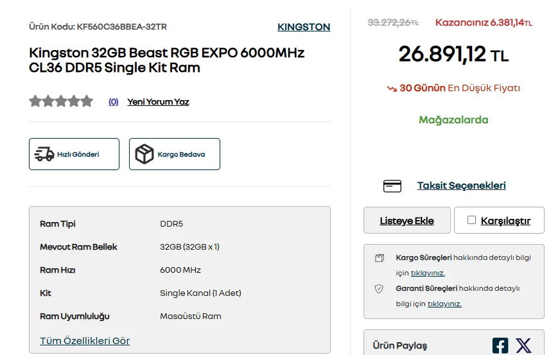The height and width of the screenshot is (355, 551).
Task: Open the (0) reviews count link
Action: 113,102
